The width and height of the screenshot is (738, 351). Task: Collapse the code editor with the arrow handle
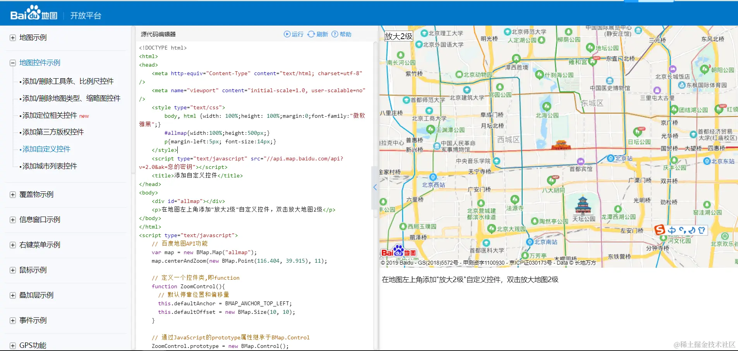[x=375, y=188]
